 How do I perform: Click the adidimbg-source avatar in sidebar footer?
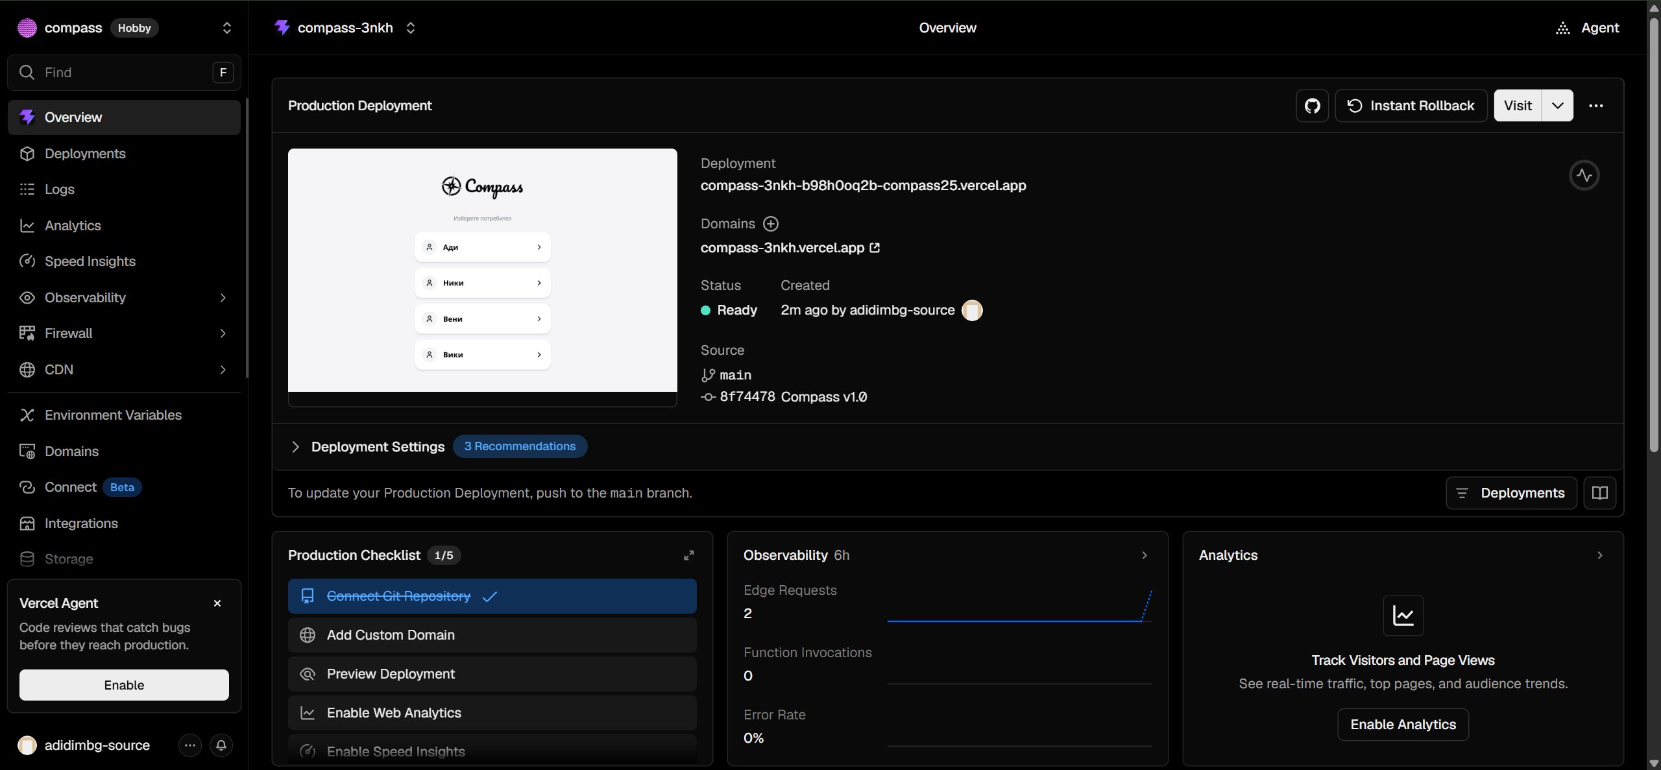click(27, 745)
